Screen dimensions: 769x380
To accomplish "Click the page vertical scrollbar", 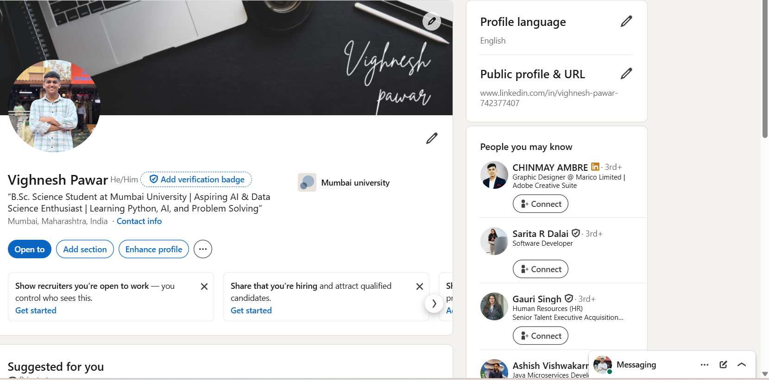I will pos(765,190).
